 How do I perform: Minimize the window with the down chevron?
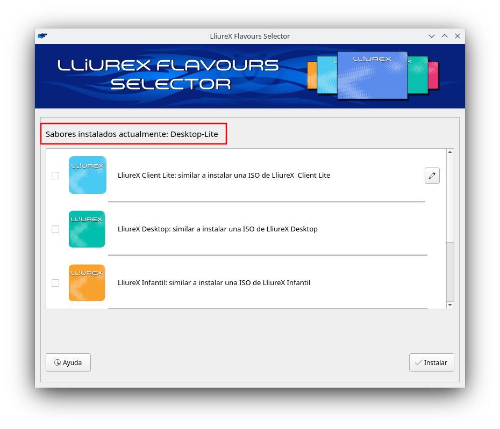pos(432,36)
